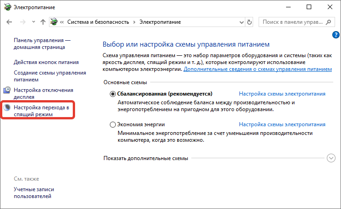Open Настройка перехода в спящий режим
The width and height of the screenshot is (341, 209).
tap(41, 111)
